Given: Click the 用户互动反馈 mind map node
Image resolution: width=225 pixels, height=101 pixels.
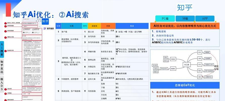Looking at the screenshot, I should tap(209, 71).
